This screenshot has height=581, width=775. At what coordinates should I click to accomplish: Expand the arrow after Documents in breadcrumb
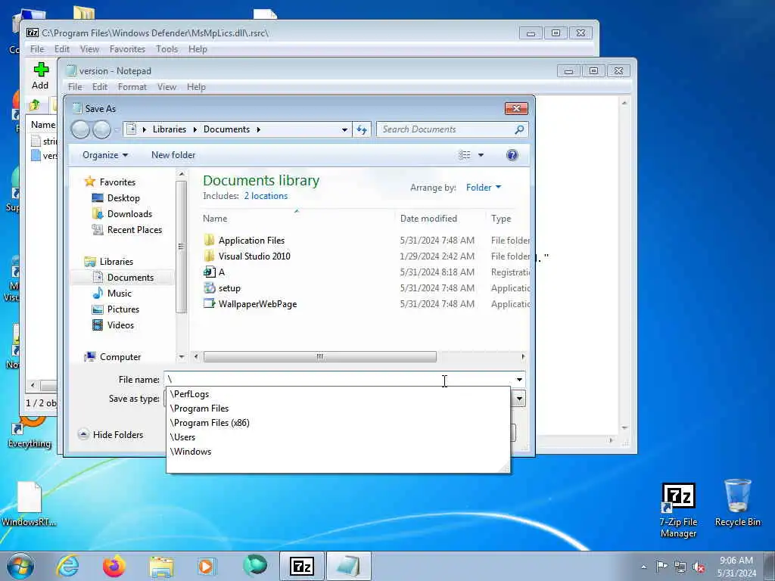(x=258, y=129)
